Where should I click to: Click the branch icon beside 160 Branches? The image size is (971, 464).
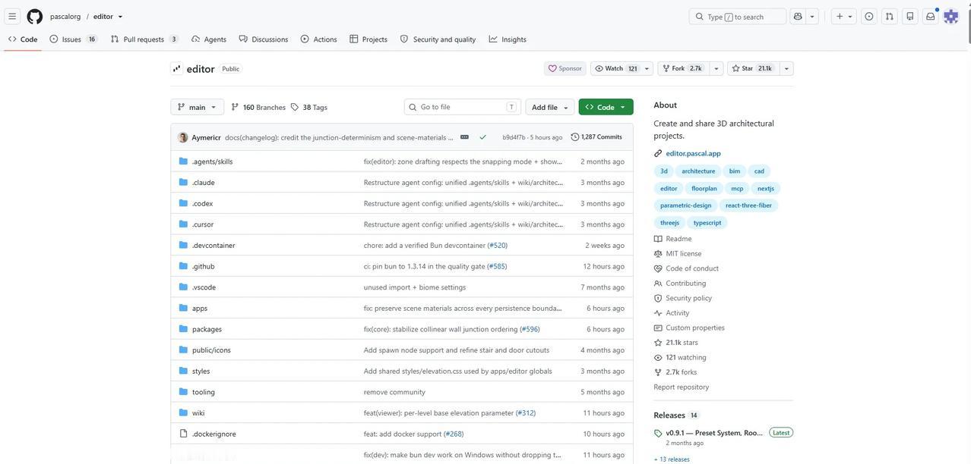(x=235, y=107)
